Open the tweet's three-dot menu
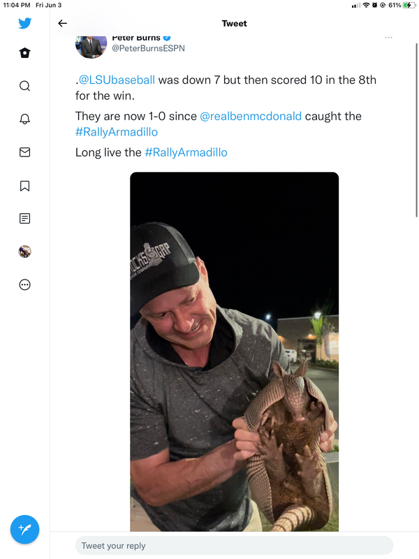The height and width of the screenshot is (559, 419). point(388,38)
